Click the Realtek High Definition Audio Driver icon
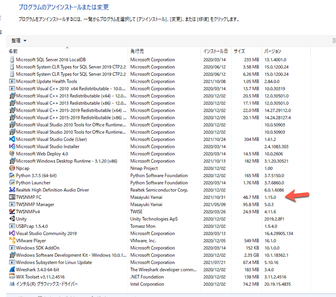Viewport: 336px width, 297px height. coord(12,190)
